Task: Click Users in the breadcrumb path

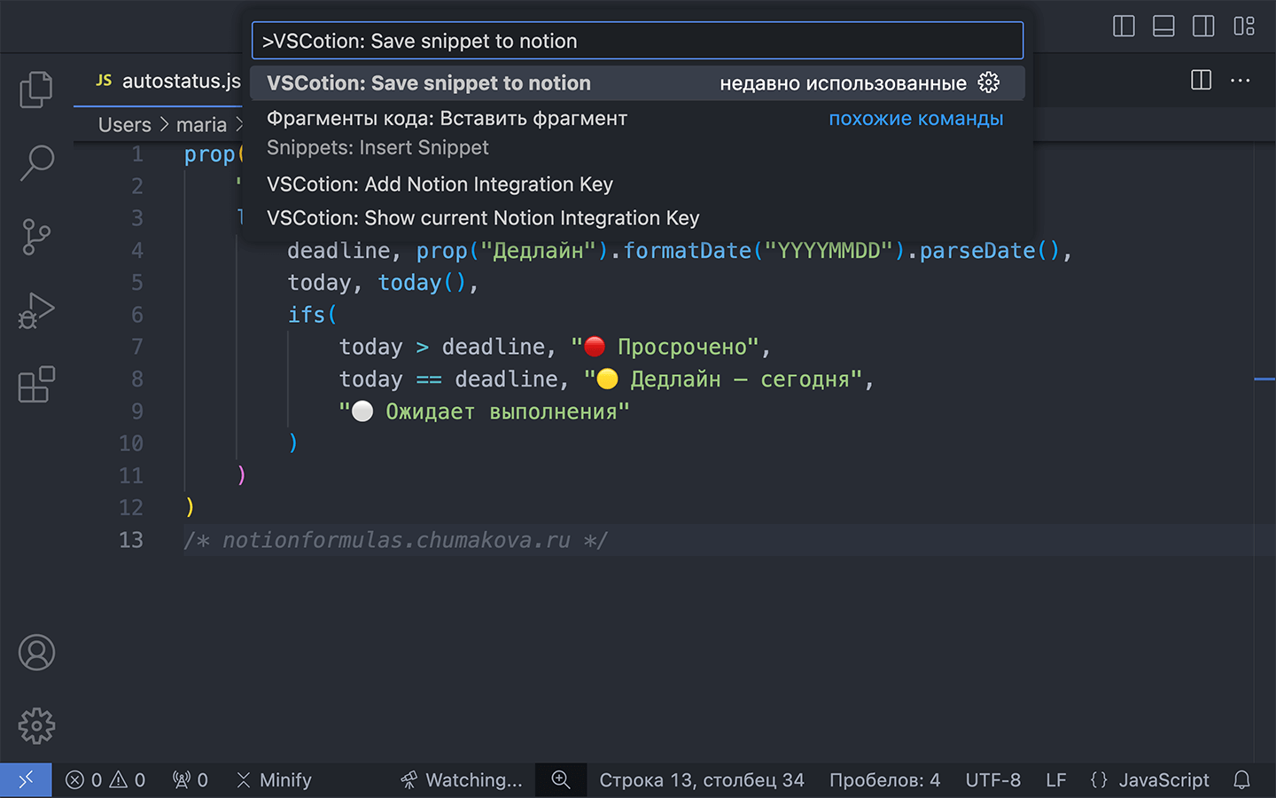Action: 125,125
